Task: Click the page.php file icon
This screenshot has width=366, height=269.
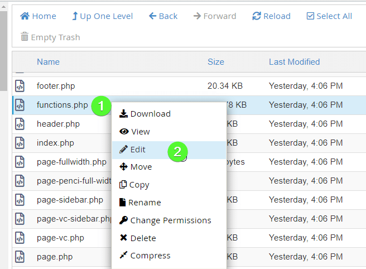Action: point(20,257)
